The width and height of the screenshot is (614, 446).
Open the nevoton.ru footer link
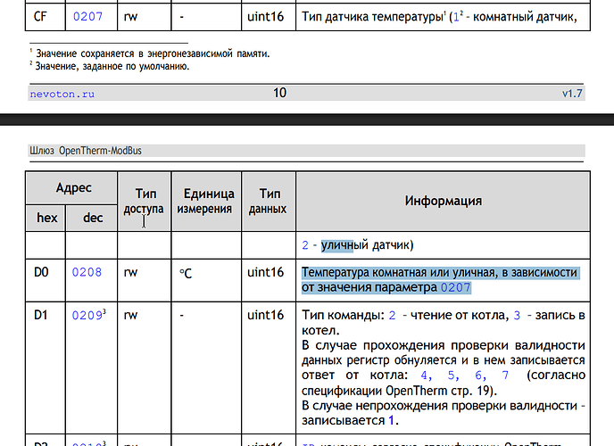(x=62, y=94)
